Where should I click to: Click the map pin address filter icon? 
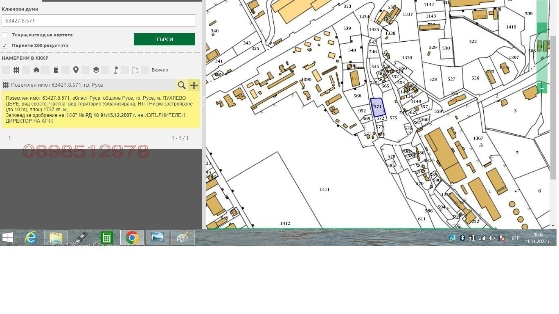tap(76, 70)
